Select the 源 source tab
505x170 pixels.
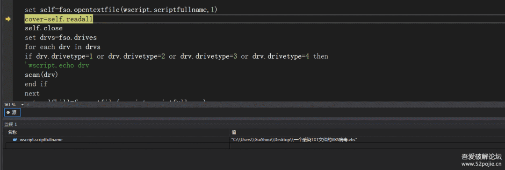tap(12, 113)
